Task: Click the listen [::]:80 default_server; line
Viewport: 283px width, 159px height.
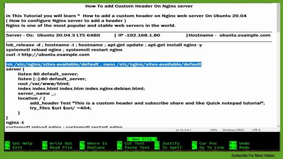Action: (52, 79)
